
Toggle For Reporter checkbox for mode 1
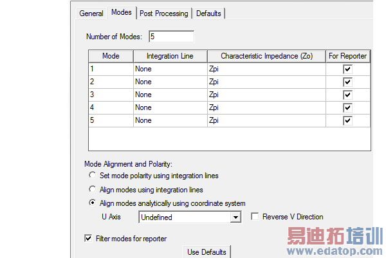click(347, 69)
